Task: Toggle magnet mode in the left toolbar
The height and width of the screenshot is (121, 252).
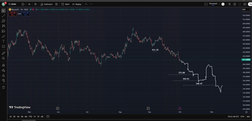Action: (3, 65)
